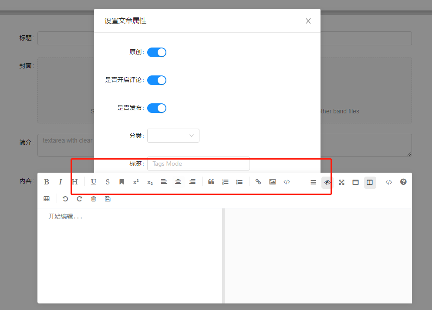The image size is (432, 310).
Task: Focus the Tags Mode input field
Action: coord(199,164)
